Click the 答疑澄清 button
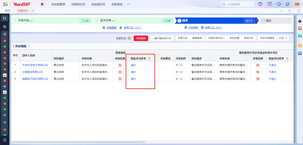The width and height of the screenshot is (303, 145). (x=197, y=38)
